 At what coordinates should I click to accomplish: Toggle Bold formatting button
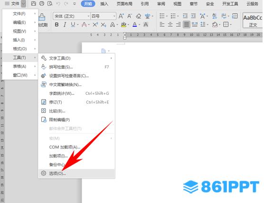57,25
